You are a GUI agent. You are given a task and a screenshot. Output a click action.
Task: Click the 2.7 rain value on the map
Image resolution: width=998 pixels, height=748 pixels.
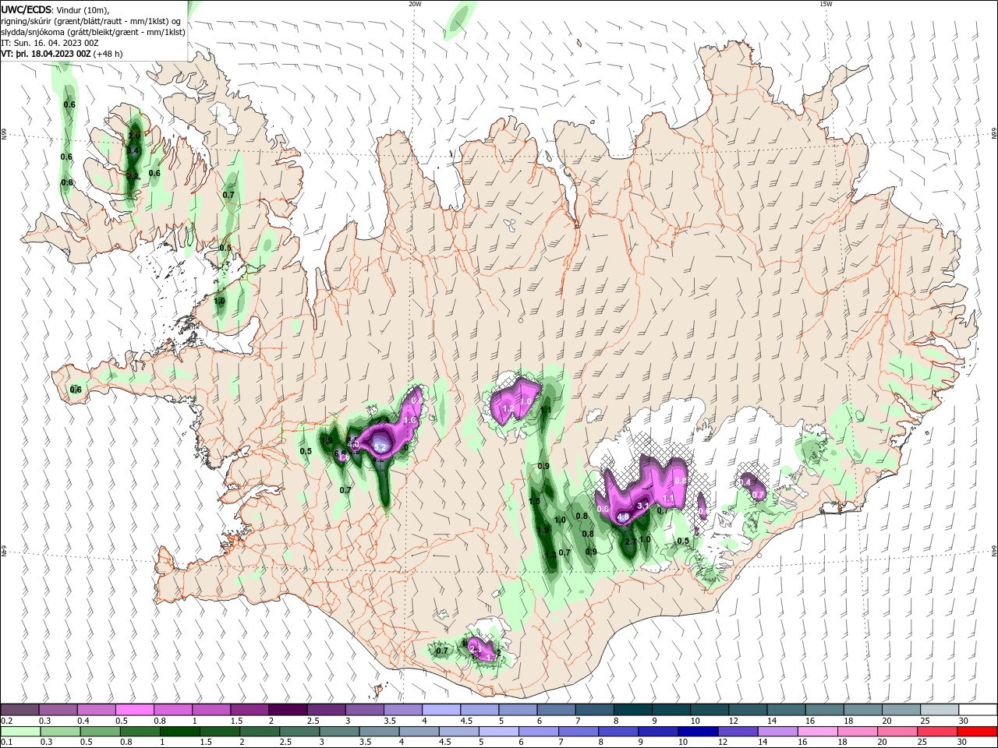click(632, 540)
